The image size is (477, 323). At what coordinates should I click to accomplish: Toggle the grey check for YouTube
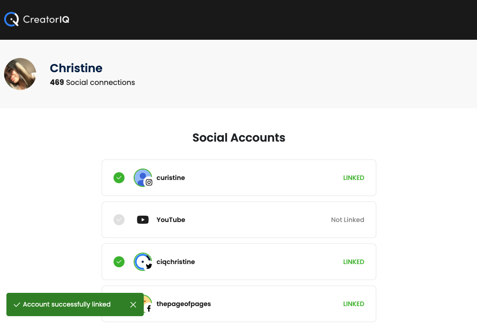click(119, 220)
